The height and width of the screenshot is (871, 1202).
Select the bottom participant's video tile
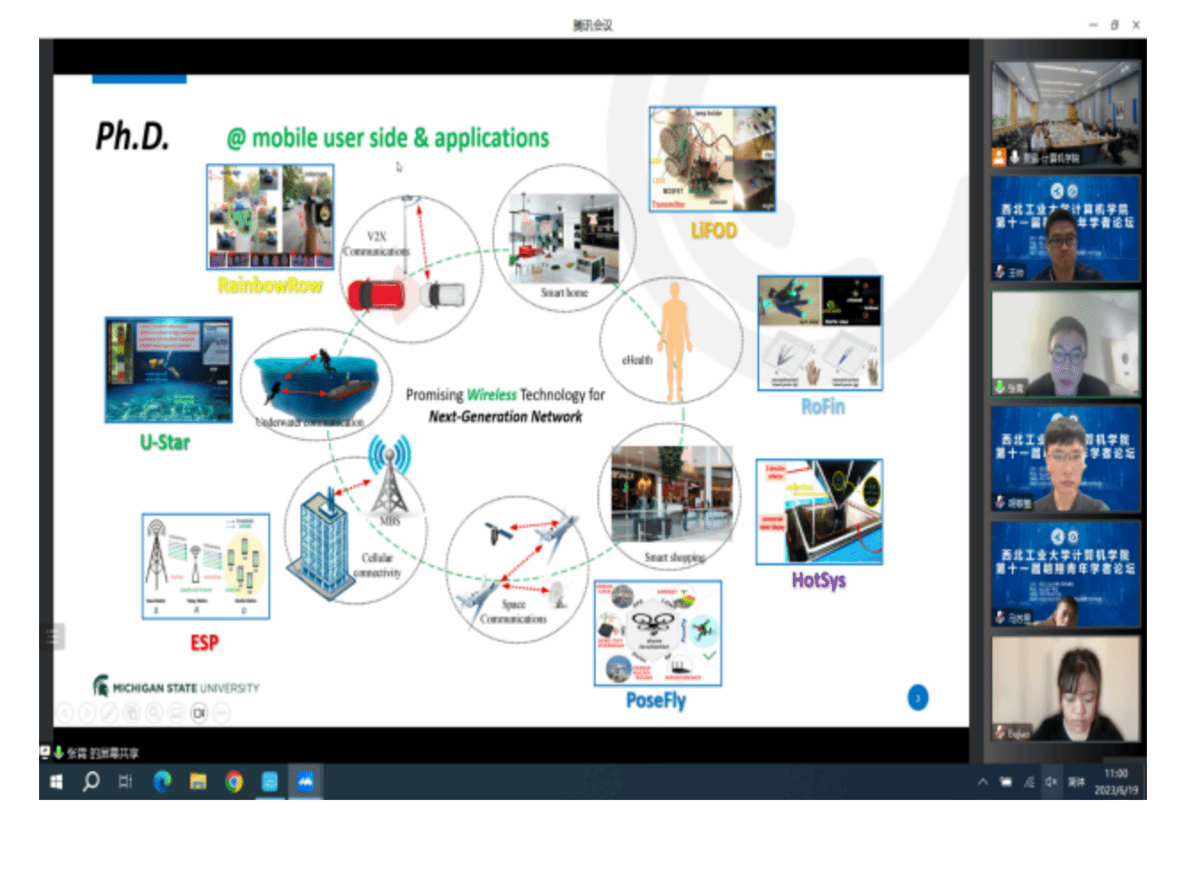click(x=1065, y=689)
